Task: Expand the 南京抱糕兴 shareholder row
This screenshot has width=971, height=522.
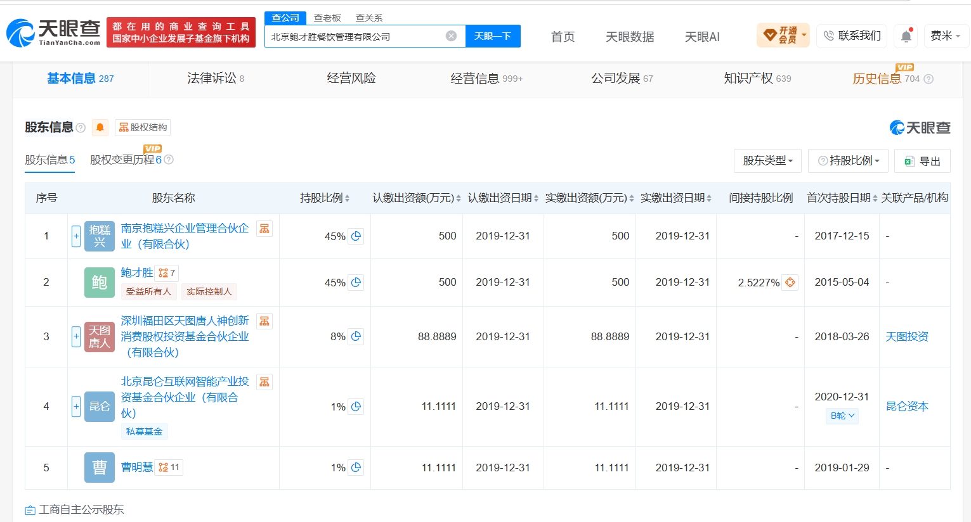Action: pyautogui.click(x=76, y=236)
